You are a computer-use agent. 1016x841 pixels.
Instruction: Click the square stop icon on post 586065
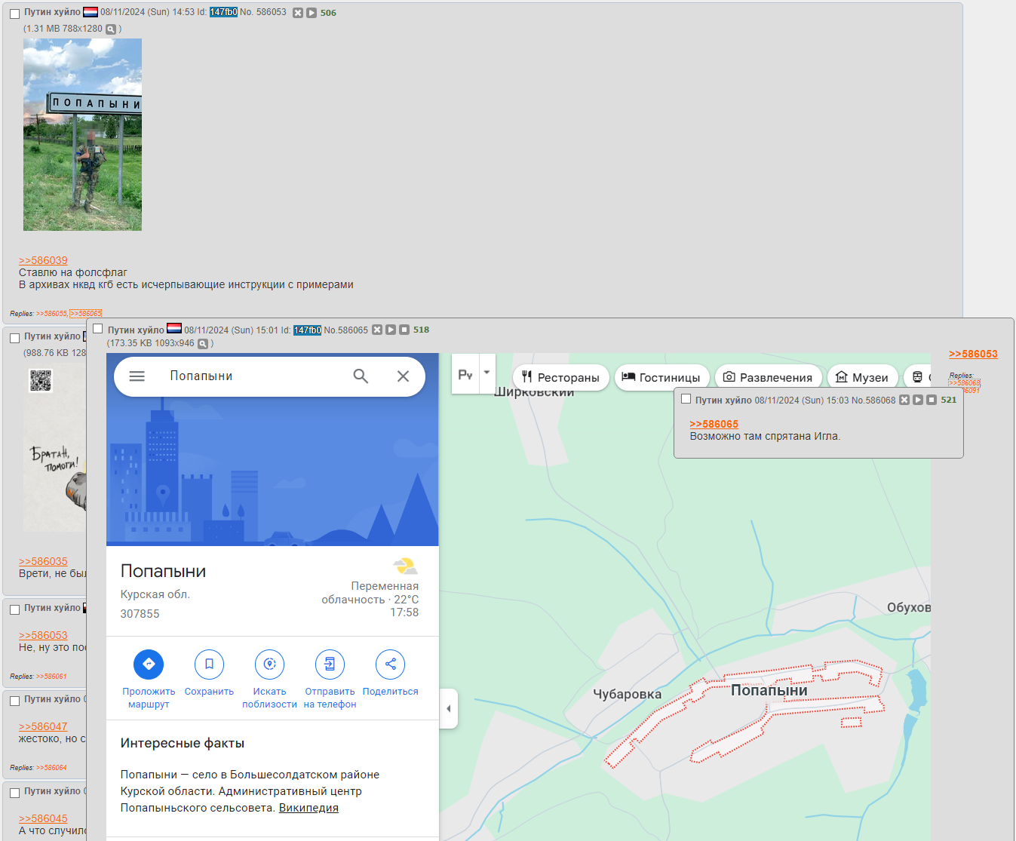404,330
